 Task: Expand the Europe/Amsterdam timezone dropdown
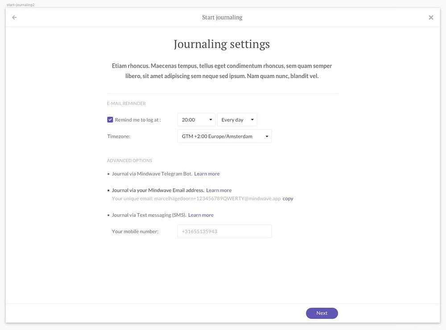click(x=224, y=136)
